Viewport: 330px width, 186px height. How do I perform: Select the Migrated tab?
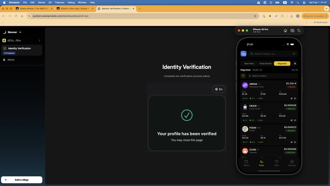[282, 64]
